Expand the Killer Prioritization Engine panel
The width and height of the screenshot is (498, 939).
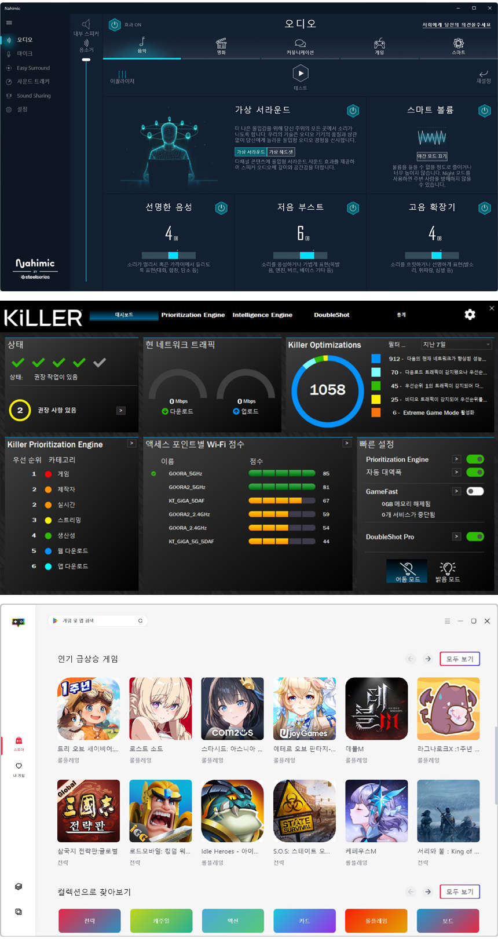[x=131, y=443]
